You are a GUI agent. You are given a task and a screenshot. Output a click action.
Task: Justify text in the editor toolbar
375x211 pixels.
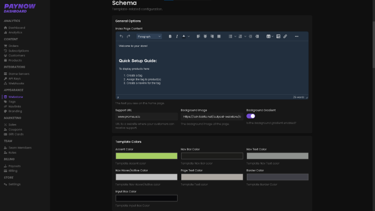(219, 36)
